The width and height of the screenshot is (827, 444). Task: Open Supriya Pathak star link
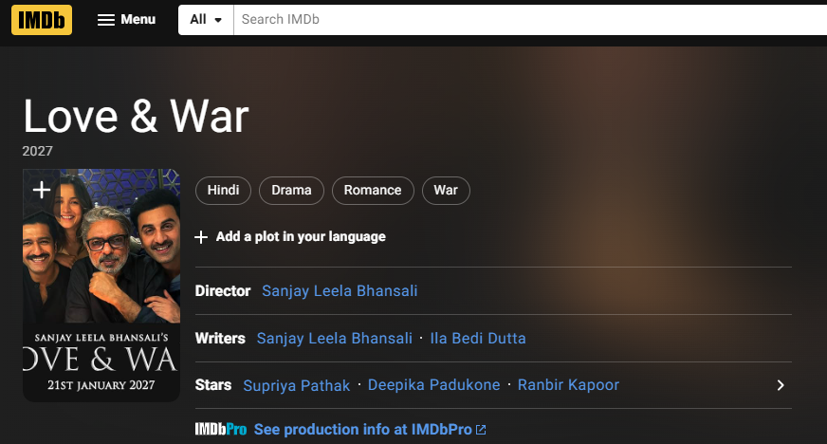(x=297, y=385)
